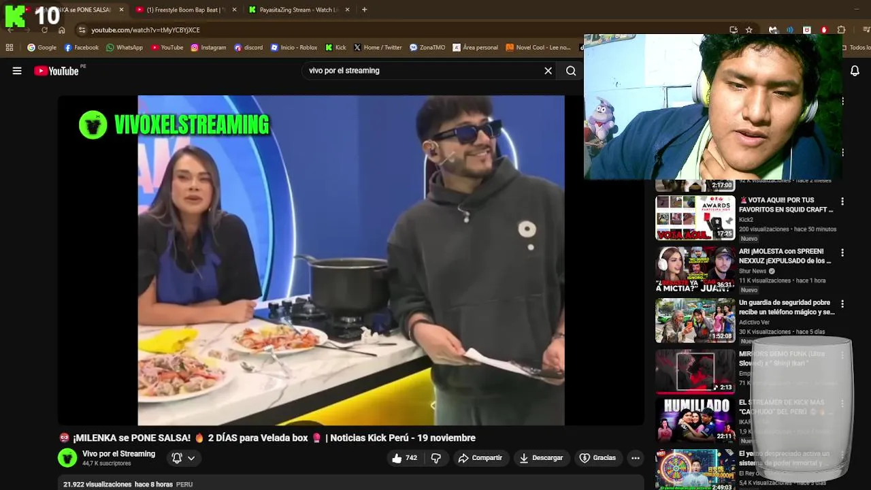The height and width of the screenshot is (490, 871).
Task: Open Inicio - Roblox bookmark
Action: click(x=294, y=48)
